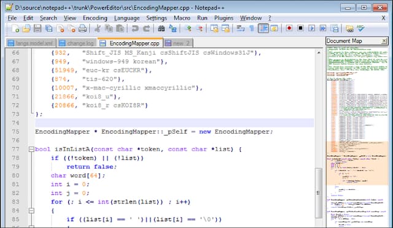
Task: Toggle synchronize vertical scrolling icon
Action: (214, 29)
